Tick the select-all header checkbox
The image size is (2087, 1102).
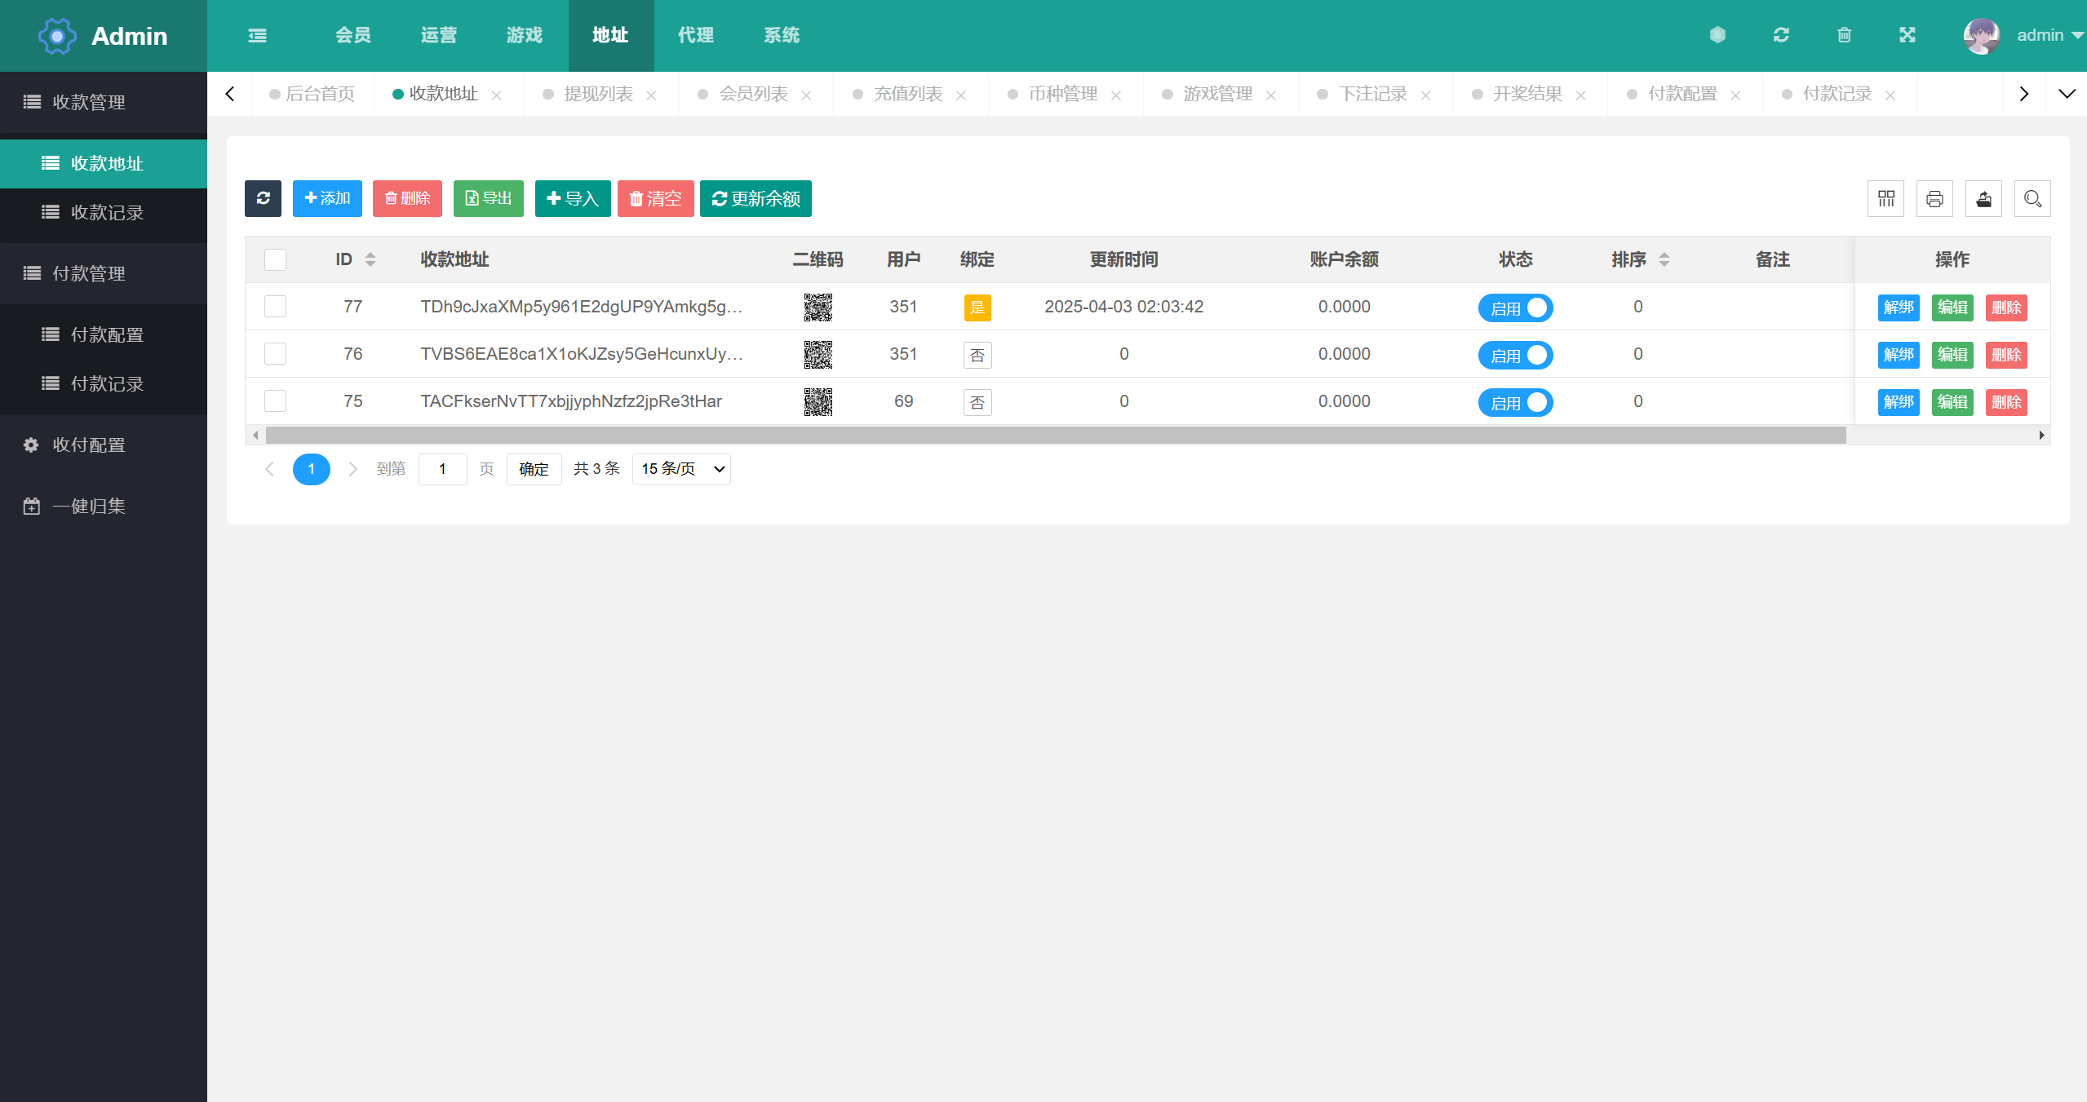(x=276, y=259)
